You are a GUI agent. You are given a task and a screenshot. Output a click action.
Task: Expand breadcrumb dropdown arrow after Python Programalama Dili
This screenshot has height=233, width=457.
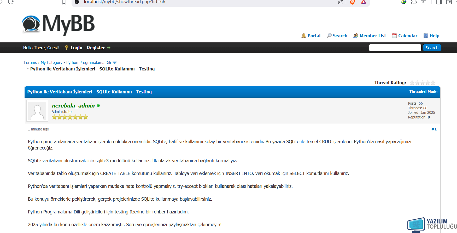[114, 63]
